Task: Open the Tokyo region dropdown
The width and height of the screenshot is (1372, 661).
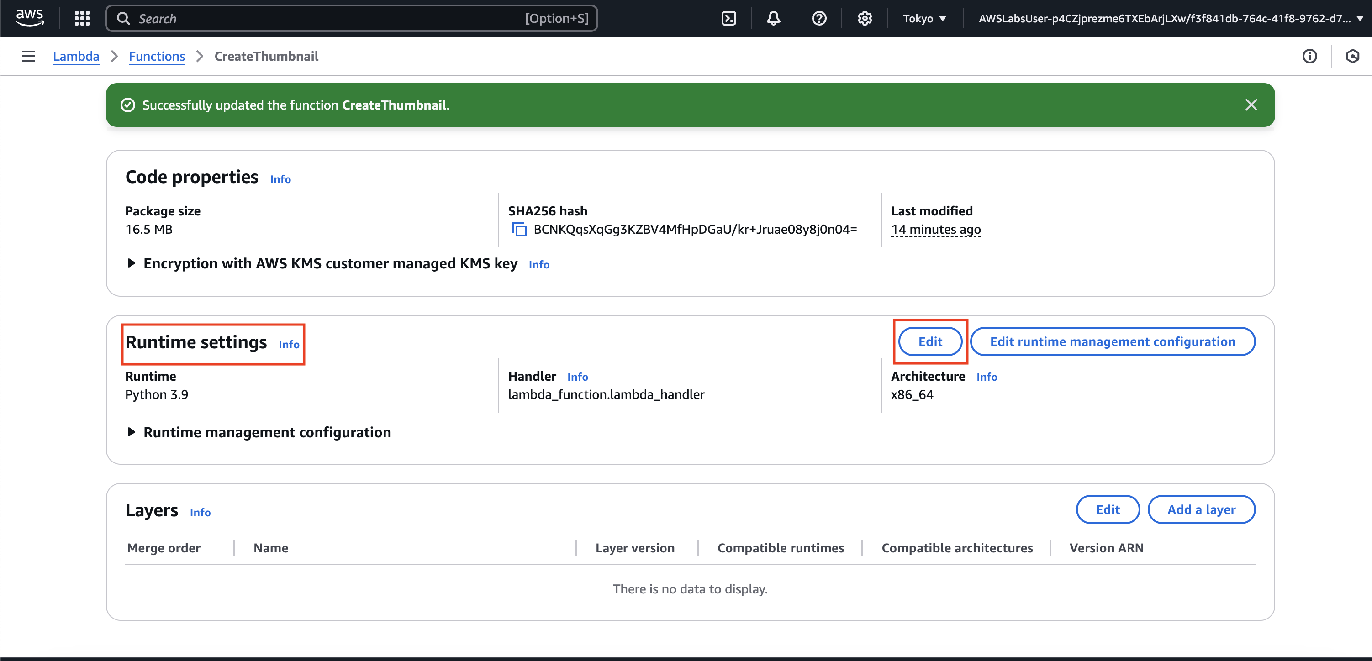Action: coord(924,19)
